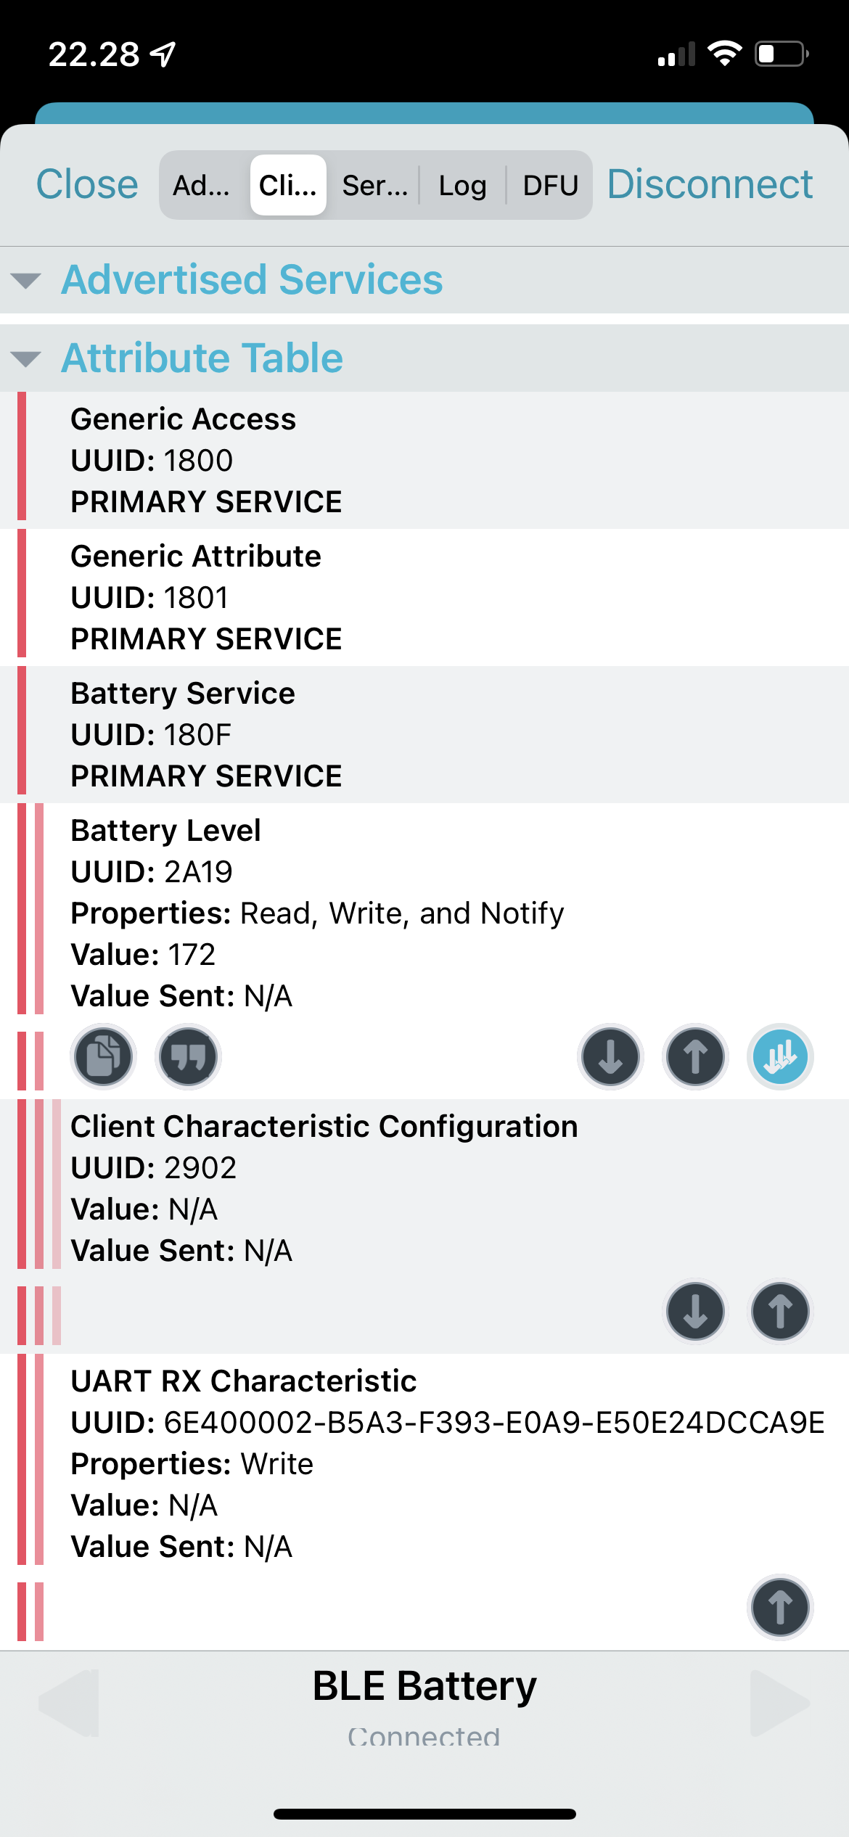
Task: Open the Ad... tab
Action: coord(202,185)
